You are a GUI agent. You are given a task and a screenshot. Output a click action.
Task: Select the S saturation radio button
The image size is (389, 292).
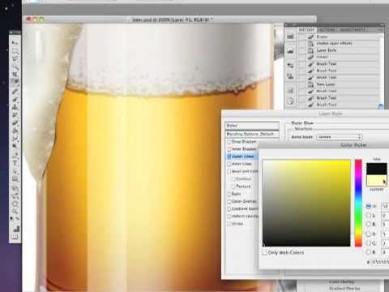tap(369, 216)
